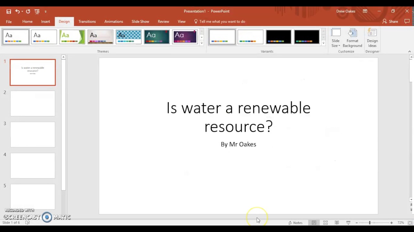The width and height of the screenshot is (414, 232).
Task: Open Ribbon Display Options icon
Action: click(365, 11)
